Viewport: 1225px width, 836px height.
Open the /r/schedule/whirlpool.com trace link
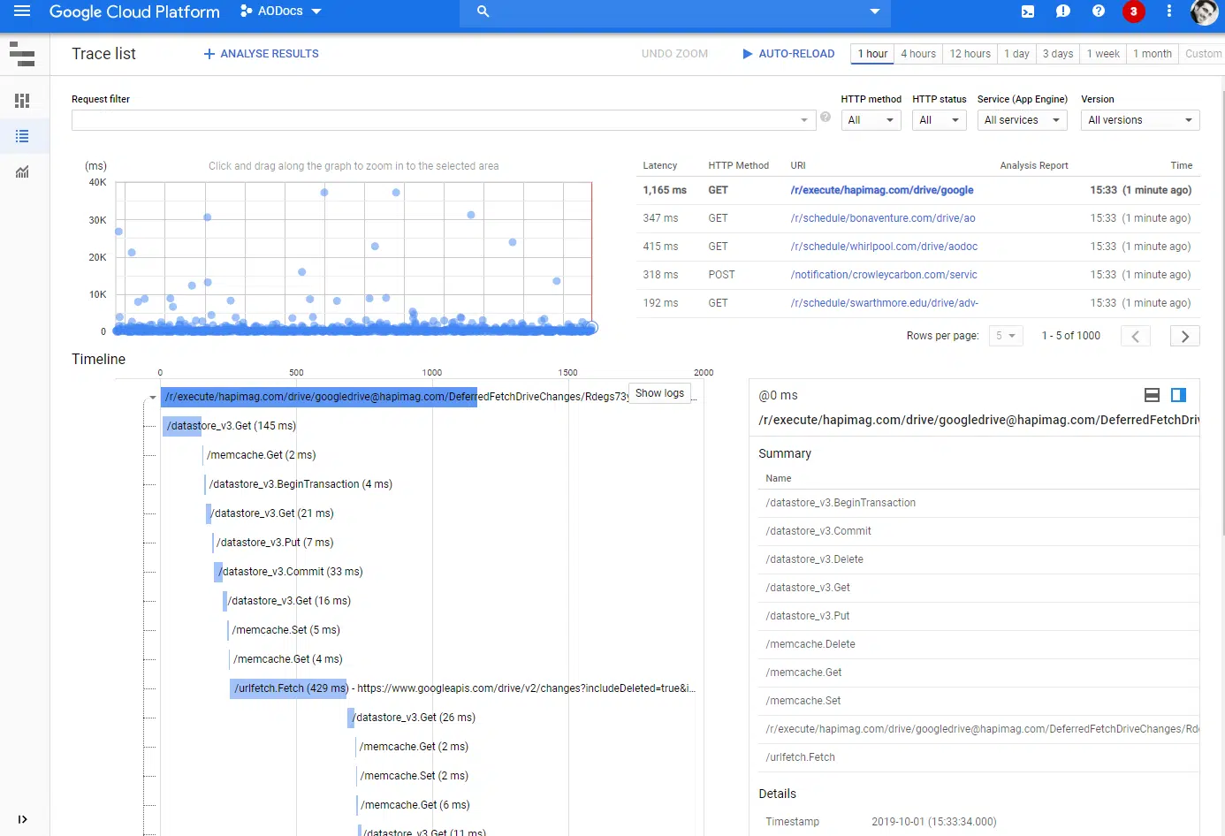(884, 247)
